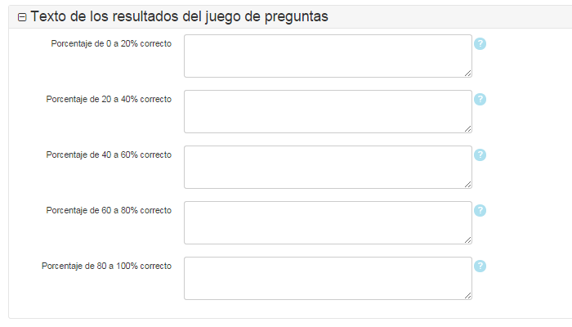Focus the 60 a 80% correcto text area
572x327 pixels.
pos(328,222)
